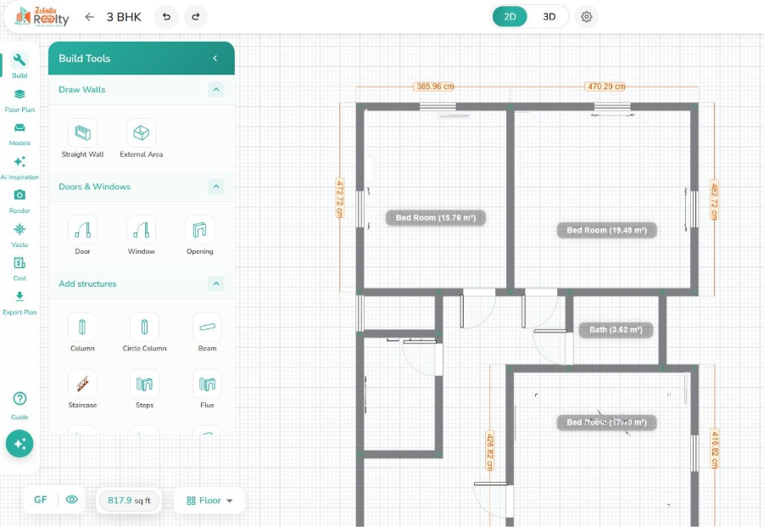Click the Zlendo Realty logo
Screen dimensions: 764x527
(x=42, y=17)
